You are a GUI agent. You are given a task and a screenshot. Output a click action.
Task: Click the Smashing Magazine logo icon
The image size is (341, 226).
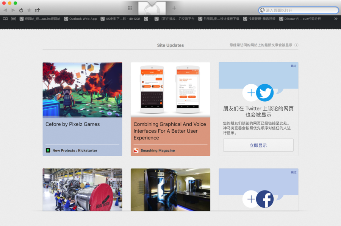(136, 150)
